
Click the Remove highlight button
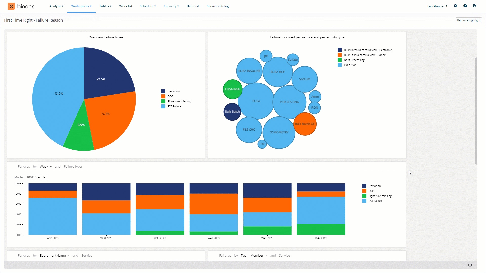click(x=469, y=20)
